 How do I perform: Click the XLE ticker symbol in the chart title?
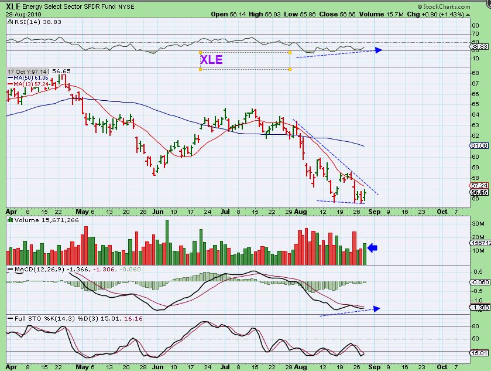point(13,6)
